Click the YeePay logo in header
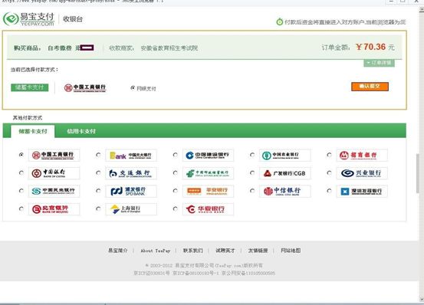Viewport: 424px width, 305px height. click(x=28, y=19)
